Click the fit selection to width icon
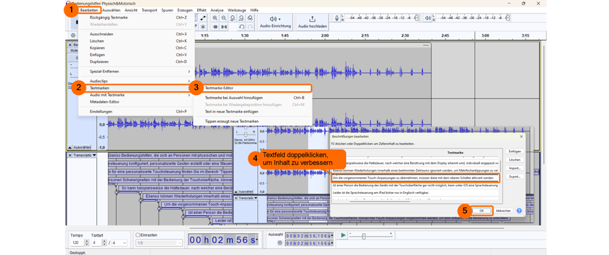The image size is (609, 255). pos(233,18)
